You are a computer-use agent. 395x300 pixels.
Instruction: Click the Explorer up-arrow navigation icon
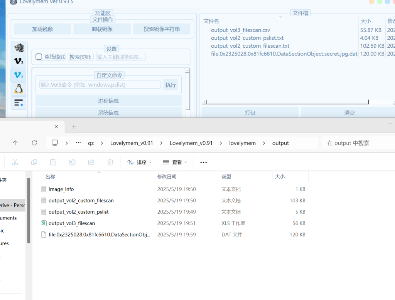15,143
